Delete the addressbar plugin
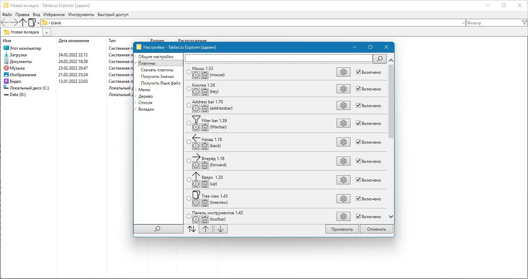This screenshot has height=279, width=528. pyautogui.click(x=205, y=109)
